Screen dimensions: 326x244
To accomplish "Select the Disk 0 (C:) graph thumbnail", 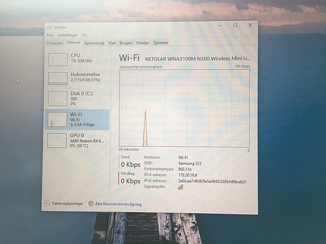I will coord(58,99).
